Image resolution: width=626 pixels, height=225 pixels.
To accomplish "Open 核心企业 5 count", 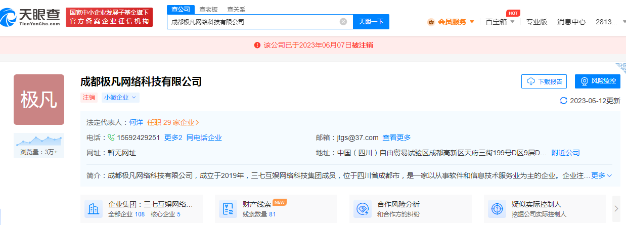I will coord(165,214).
